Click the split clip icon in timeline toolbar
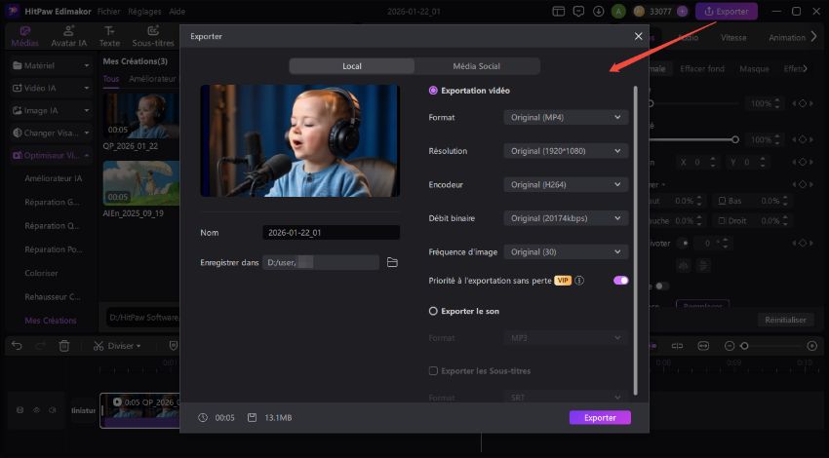The image size is (829, 458). 677,346
